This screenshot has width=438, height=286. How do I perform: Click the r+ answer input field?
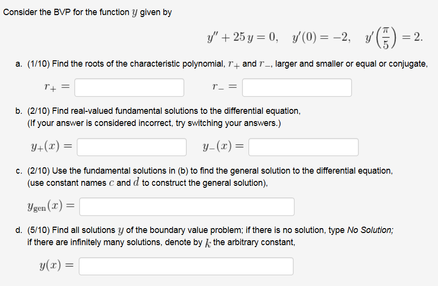pos(129,88)
